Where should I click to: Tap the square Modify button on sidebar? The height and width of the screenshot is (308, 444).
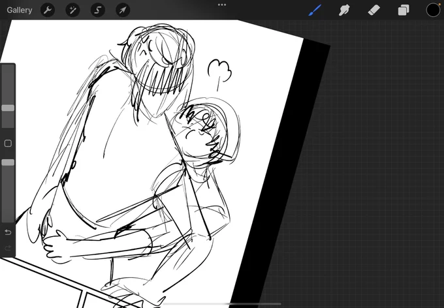coord(8,144)
